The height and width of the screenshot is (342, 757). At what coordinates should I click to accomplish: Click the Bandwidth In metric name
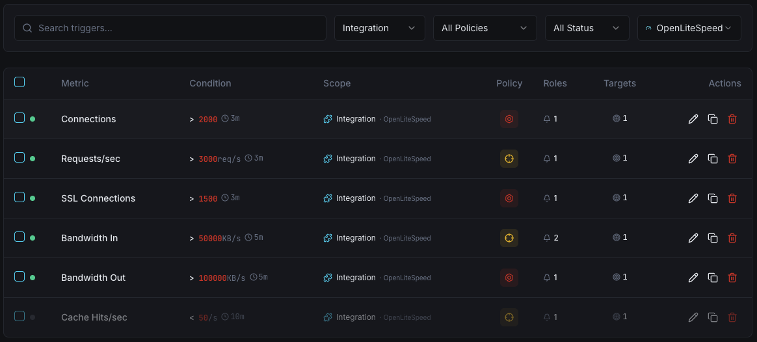(89, 238)
